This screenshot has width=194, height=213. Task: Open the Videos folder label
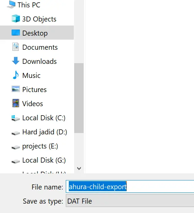(33, 104)
